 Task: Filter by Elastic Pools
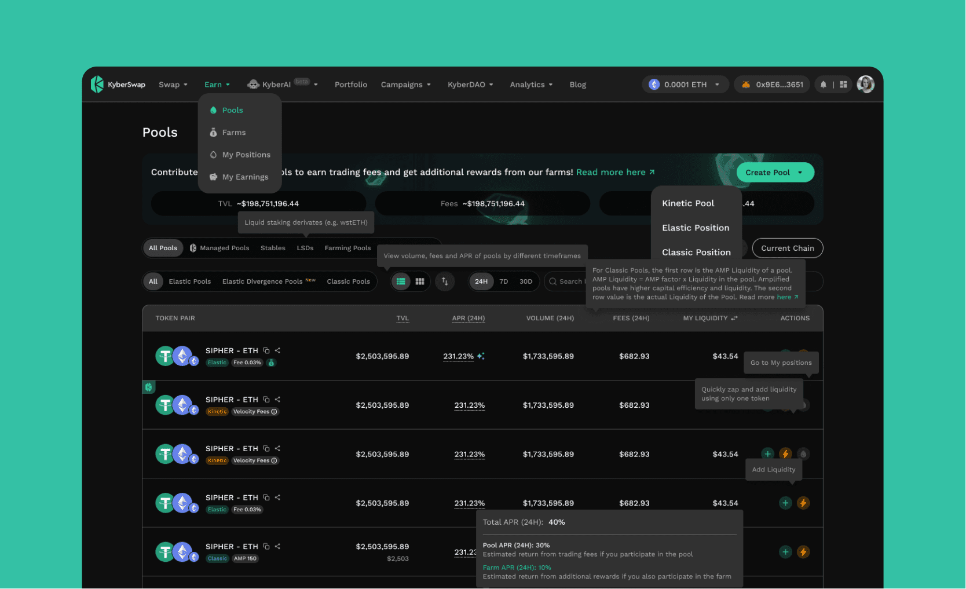190,281
